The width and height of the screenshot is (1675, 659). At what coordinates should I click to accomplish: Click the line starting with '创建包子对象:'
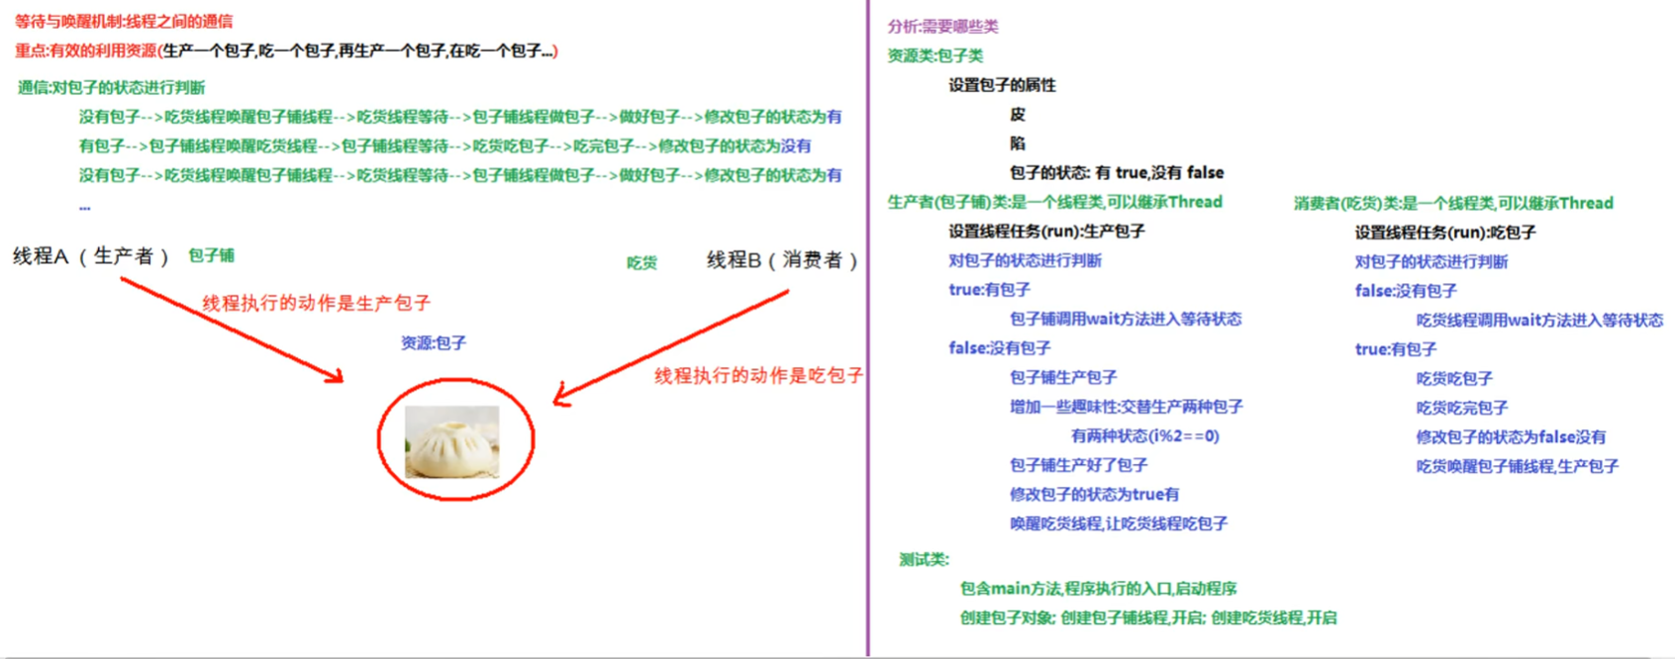(1148, 617)
